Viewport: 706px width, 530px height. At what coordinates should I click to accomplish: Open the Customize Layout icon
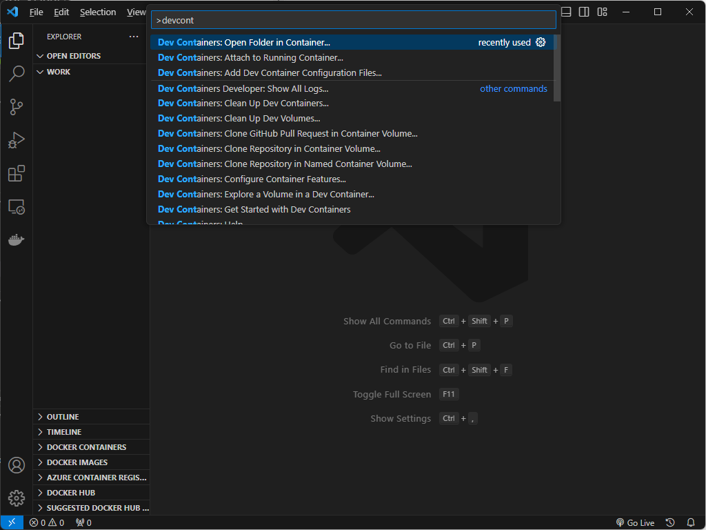(602, 12)
